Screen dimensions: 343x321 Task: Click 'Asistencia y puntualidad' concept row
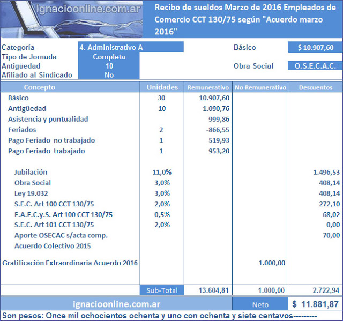(48, 119)
